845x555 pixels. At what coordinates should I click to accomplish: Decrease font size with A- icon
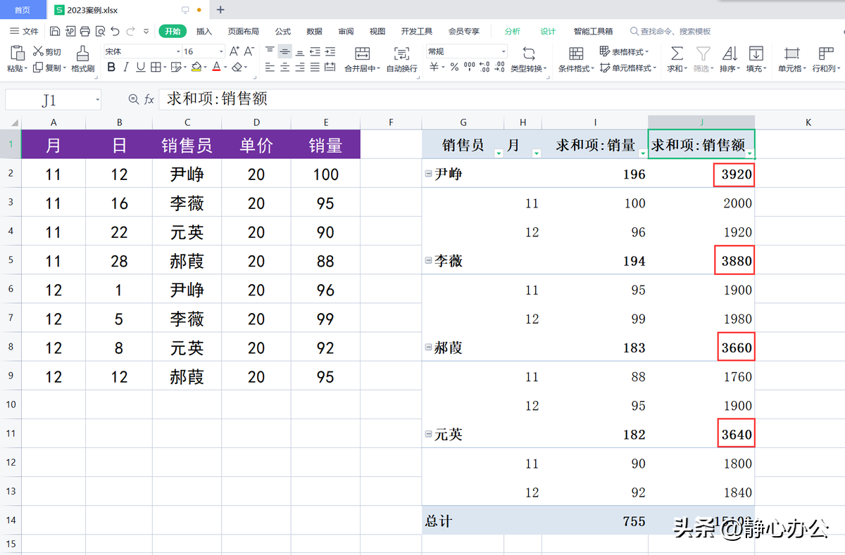251,51
